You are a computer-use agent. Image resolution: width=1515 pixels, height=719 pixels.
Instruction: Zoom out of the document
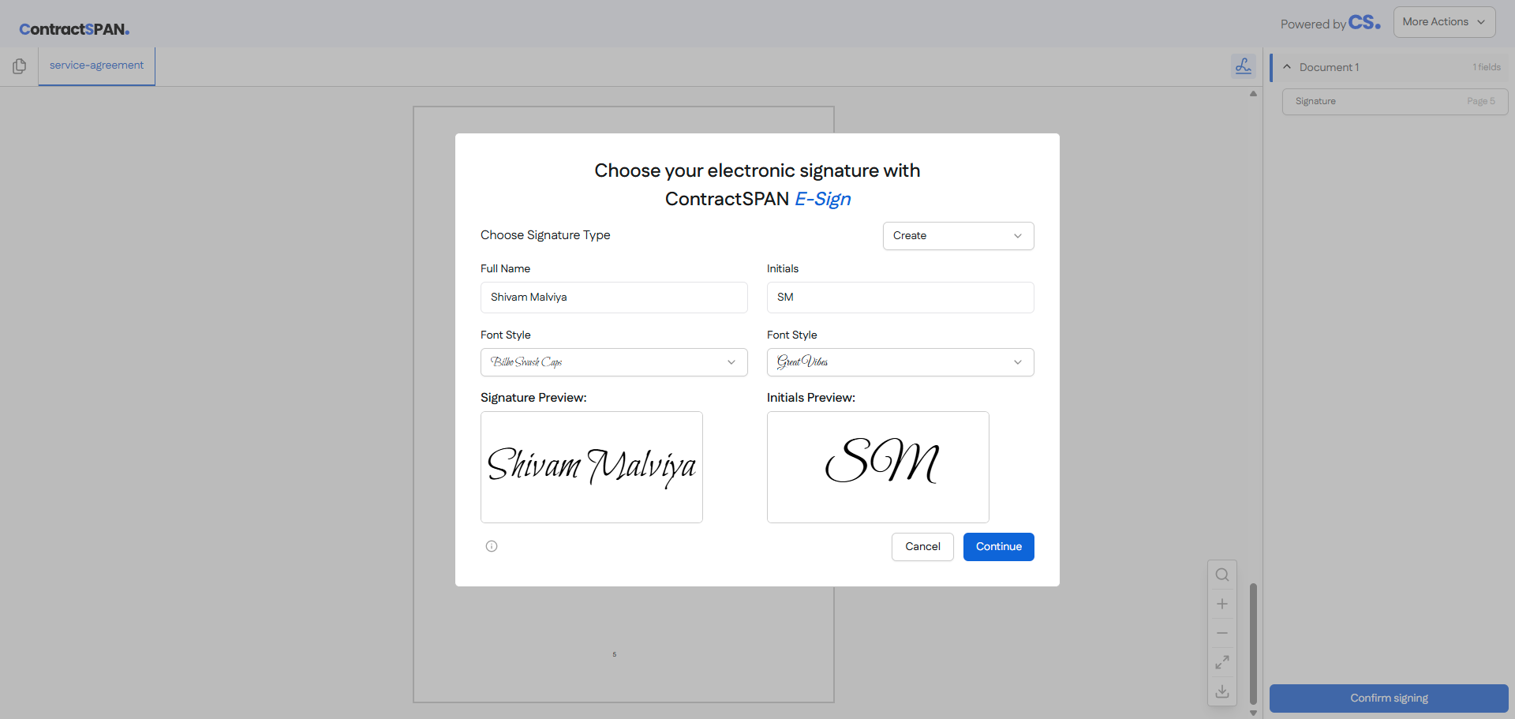click(1222, 632)
